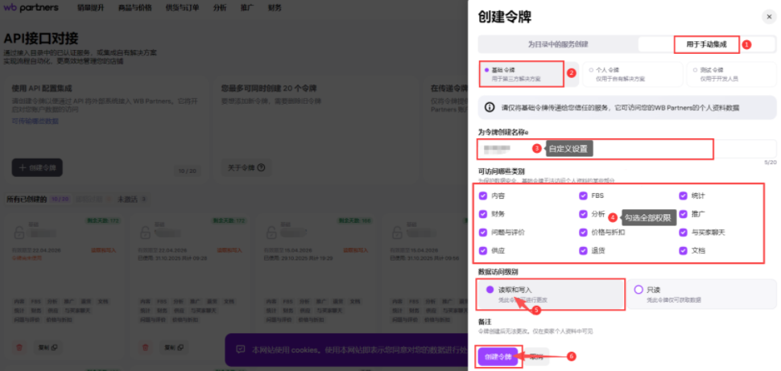Screen dimensions: 781x371
Task: Toggle the 统计 checkbox
Action: coord(683,196)
